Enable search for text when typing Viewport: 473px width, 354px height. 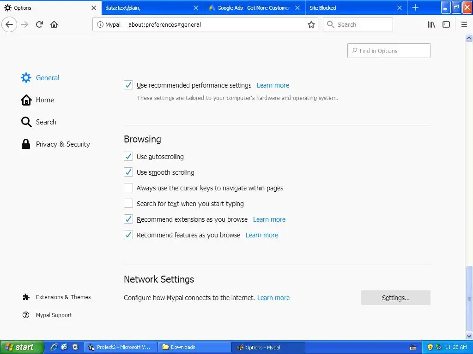click(128, 203)
